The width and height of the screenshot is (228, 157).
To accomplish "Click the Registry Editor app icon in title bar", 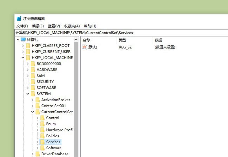I will coord(19,19).
